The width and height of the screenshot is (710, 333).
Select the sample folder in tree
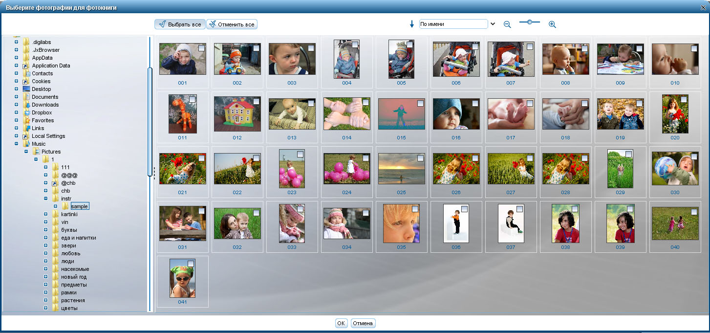tap(79, 206)
